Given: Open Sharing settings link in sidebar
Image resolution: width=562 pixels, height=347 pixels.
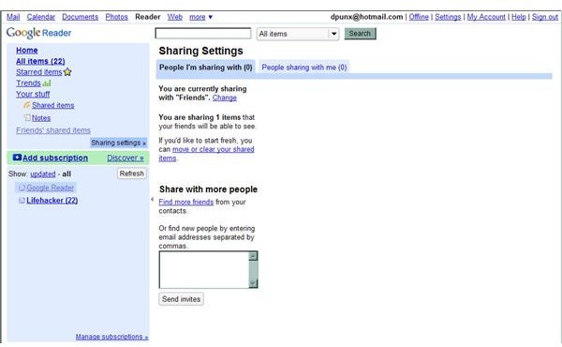Looking at the screenshot, I should 119,143.
